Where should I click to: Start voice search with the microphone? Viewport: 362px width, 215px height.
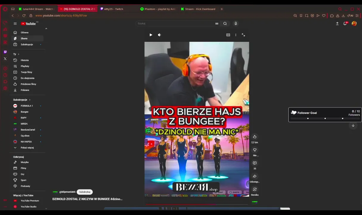236,24
